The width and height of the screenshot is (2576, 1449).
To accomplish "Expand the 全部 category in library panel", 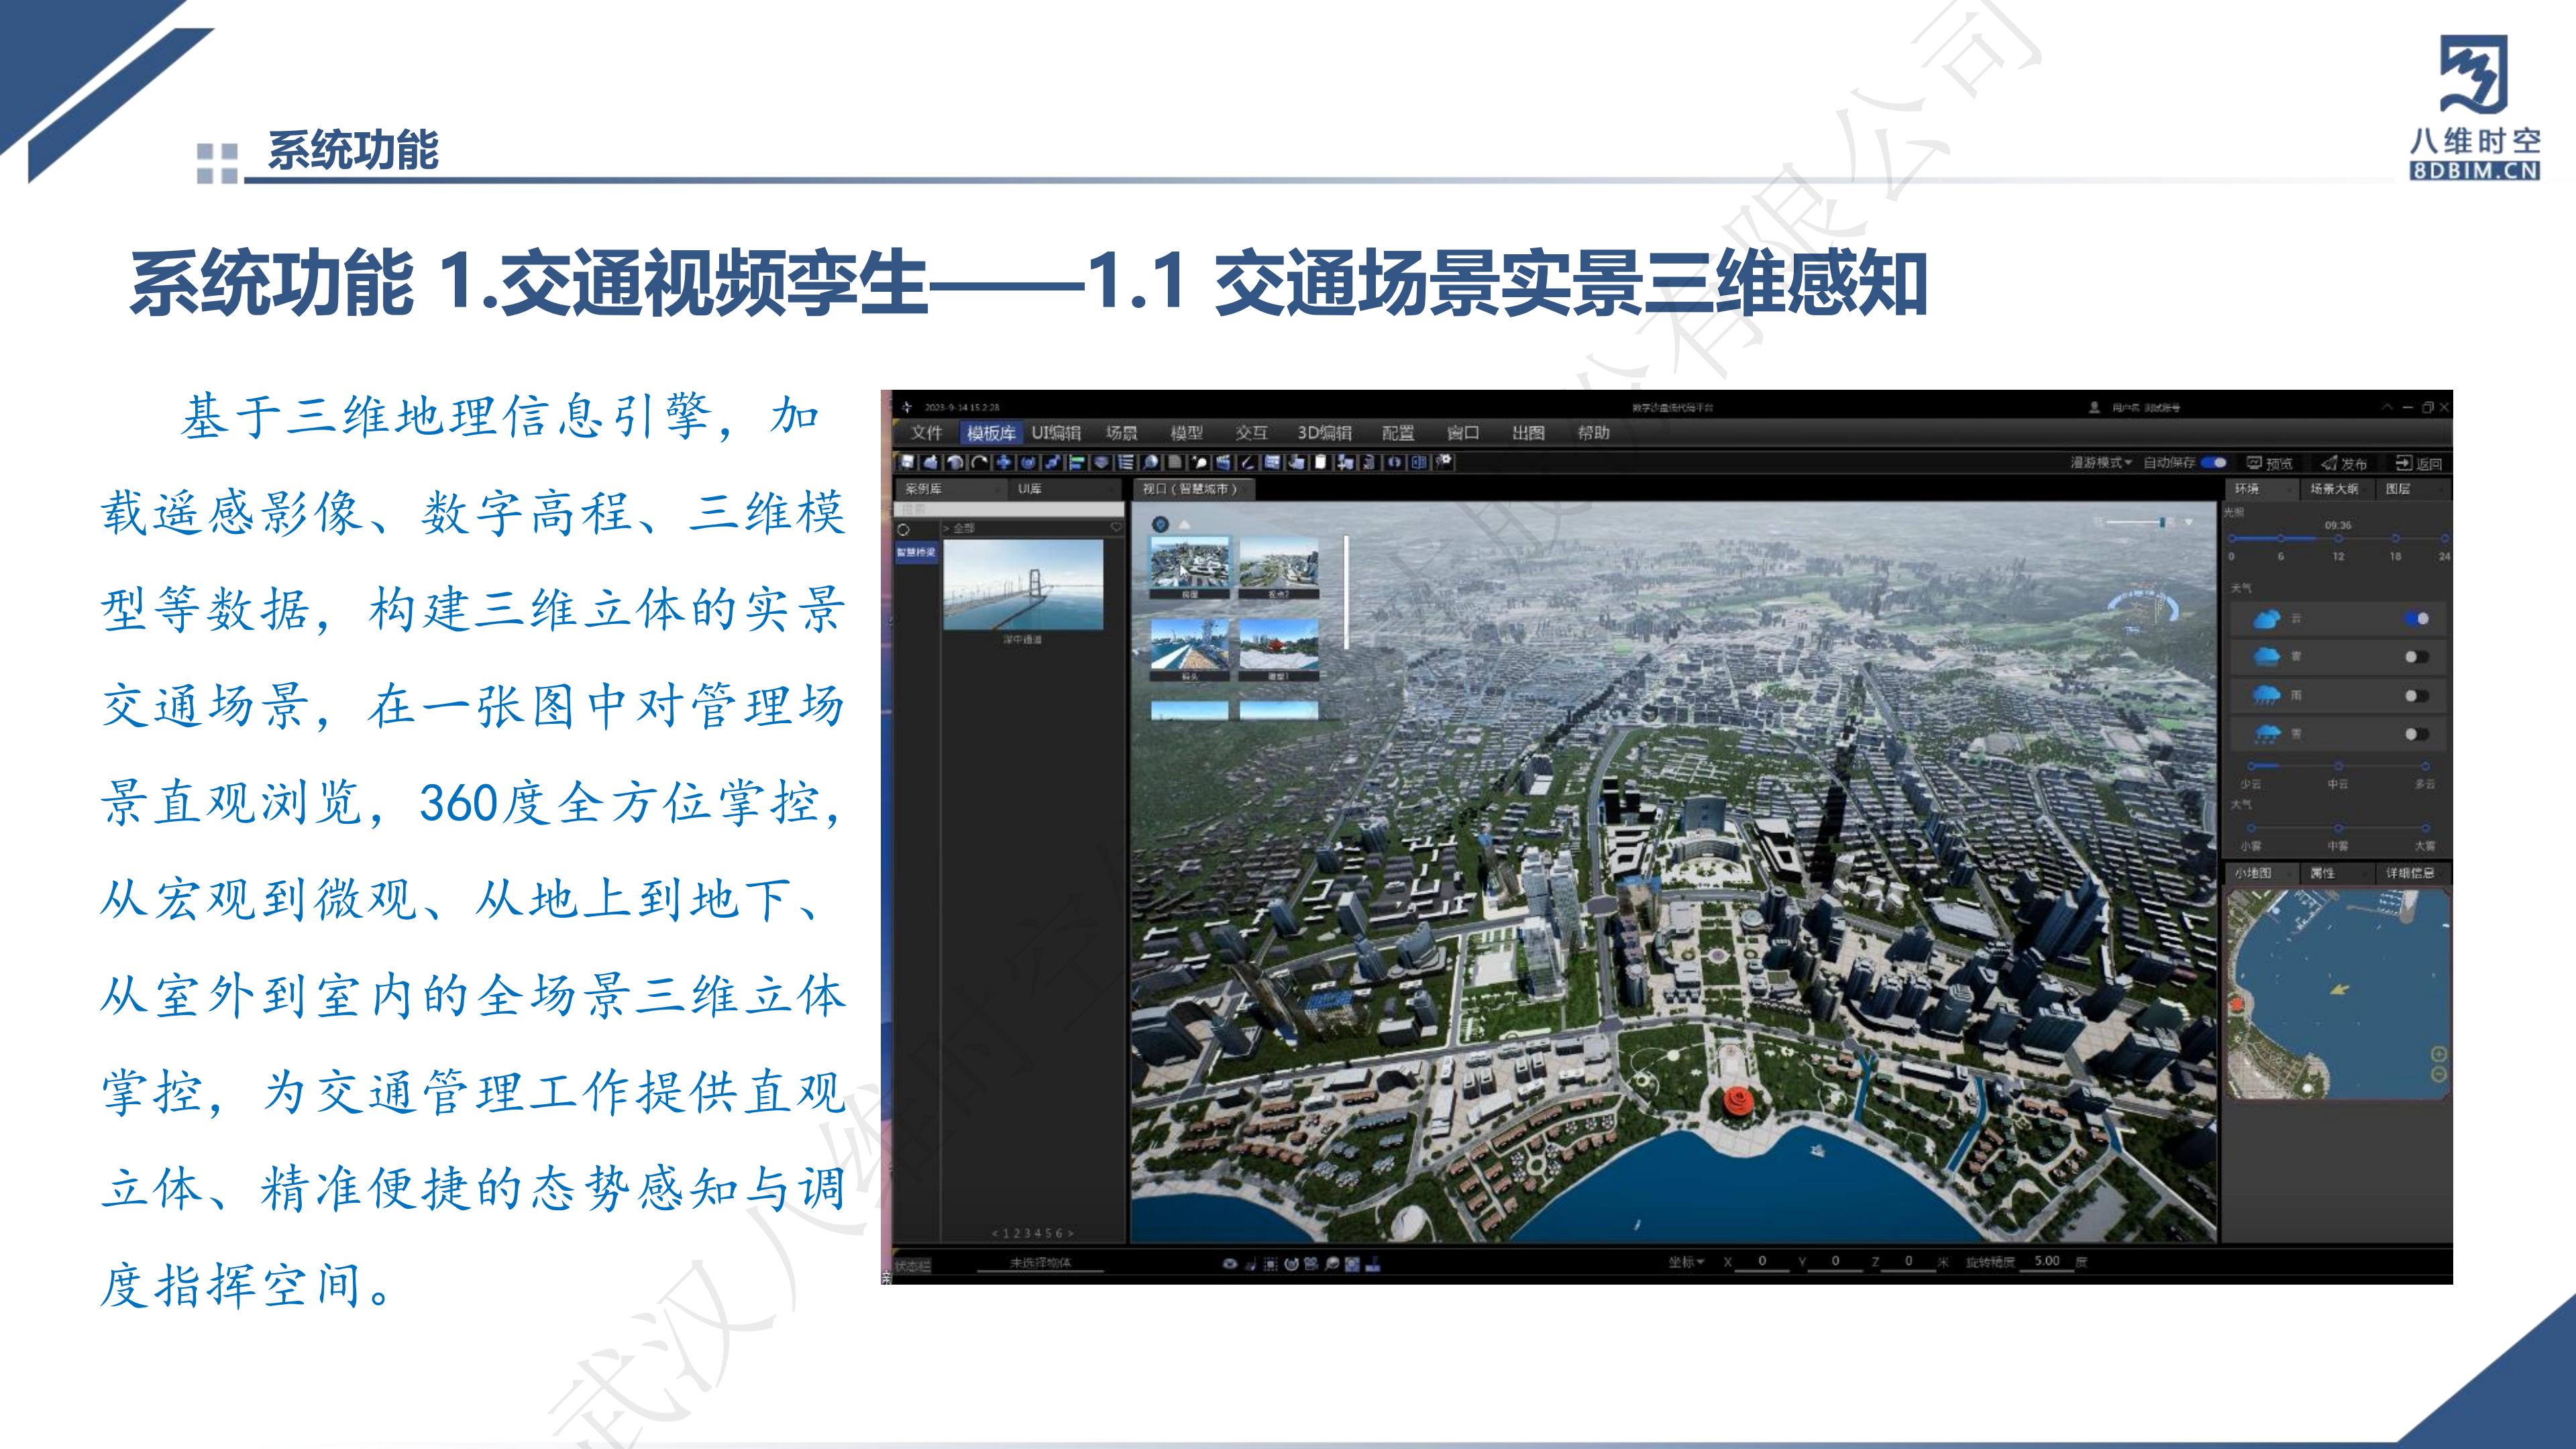I will 959,528.
